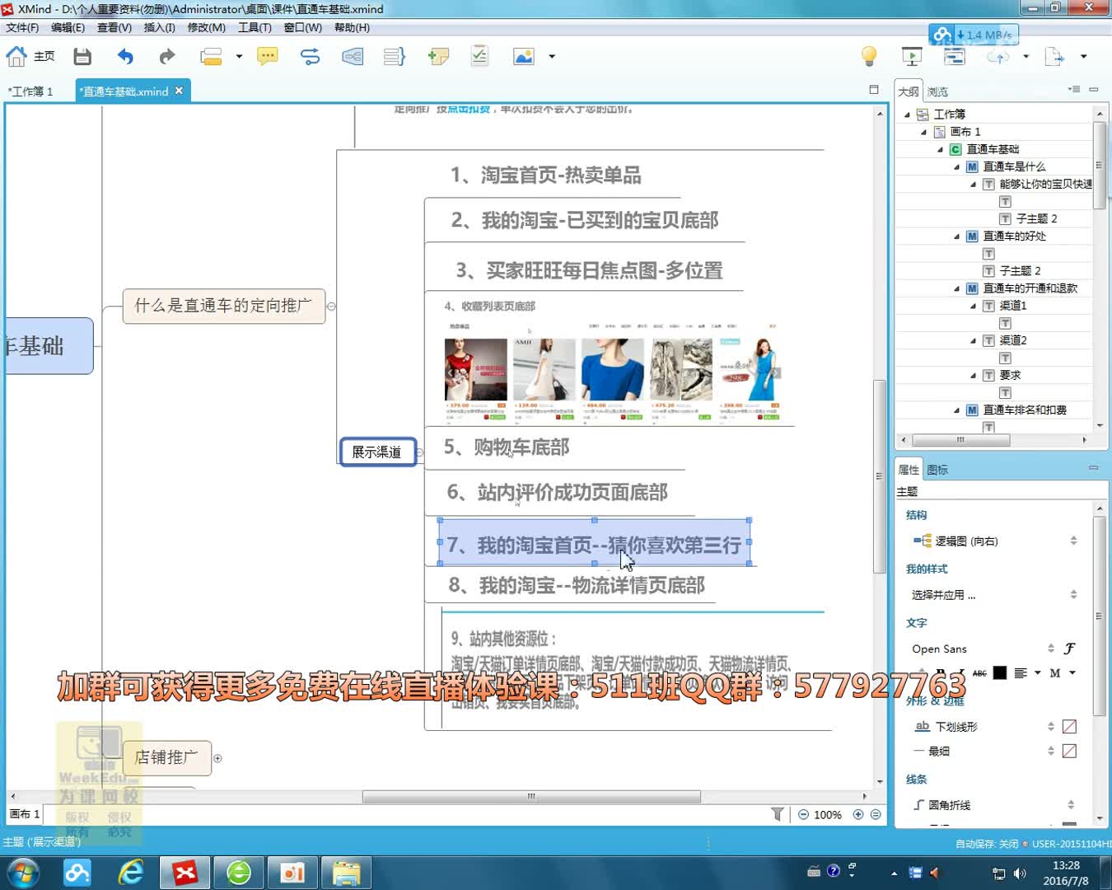Add a boundary around topics
Viewport: 1112px width, 890px height.
click(x=353, y=56)
